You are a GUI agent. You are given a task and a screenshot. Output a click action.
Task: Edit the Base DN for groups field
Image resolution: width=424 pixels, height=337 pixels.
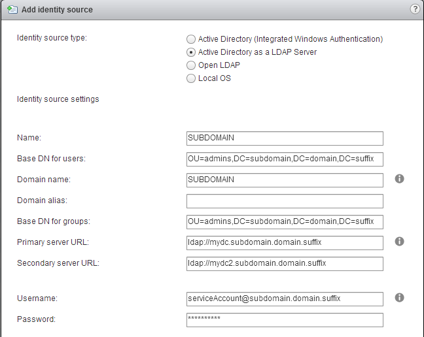click(x=285, y=222)
